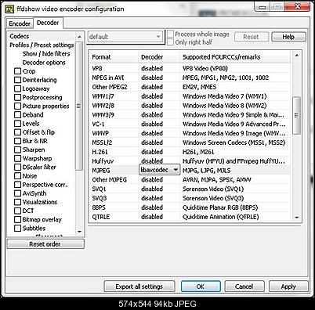Image resolution: width=315 pixels, height=310 pixels.
Task: Click the Decoder column header
Action: coord(159,57)
